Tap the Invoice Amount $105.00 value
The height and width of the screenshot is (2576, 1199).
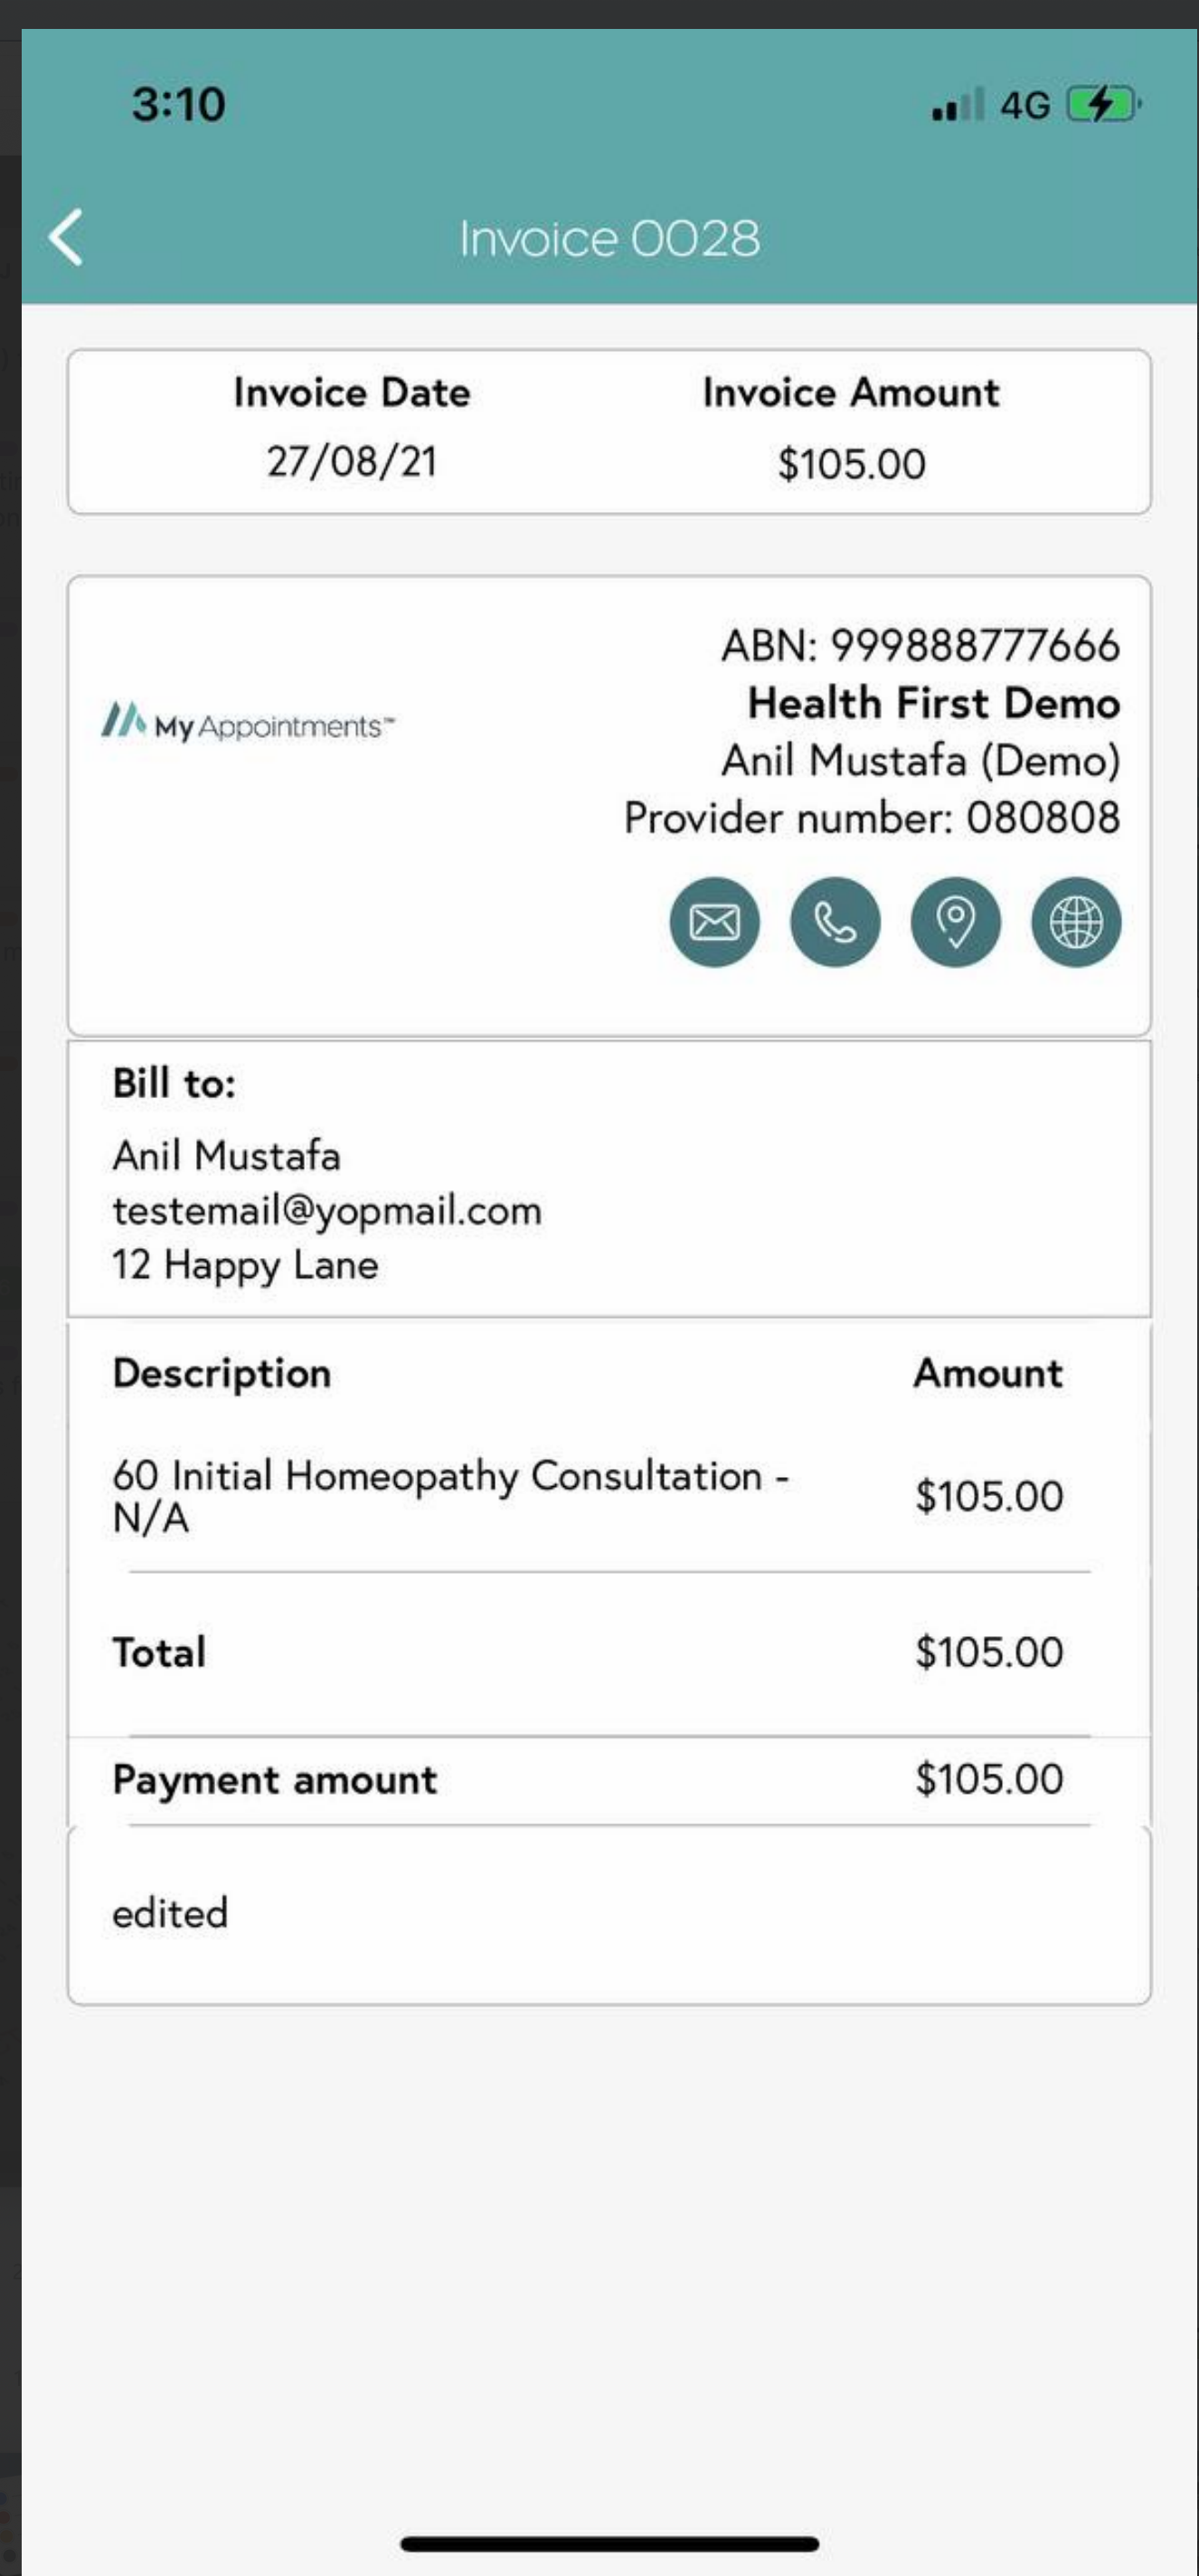pyautogui.click(x=851, y=464)
